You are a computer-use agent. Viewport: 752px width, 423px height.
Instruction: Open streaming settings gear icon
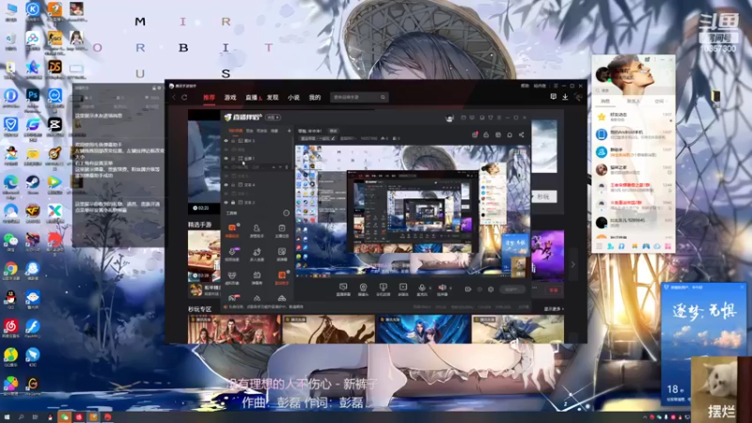pyautogui.click(x=491, y=290)
